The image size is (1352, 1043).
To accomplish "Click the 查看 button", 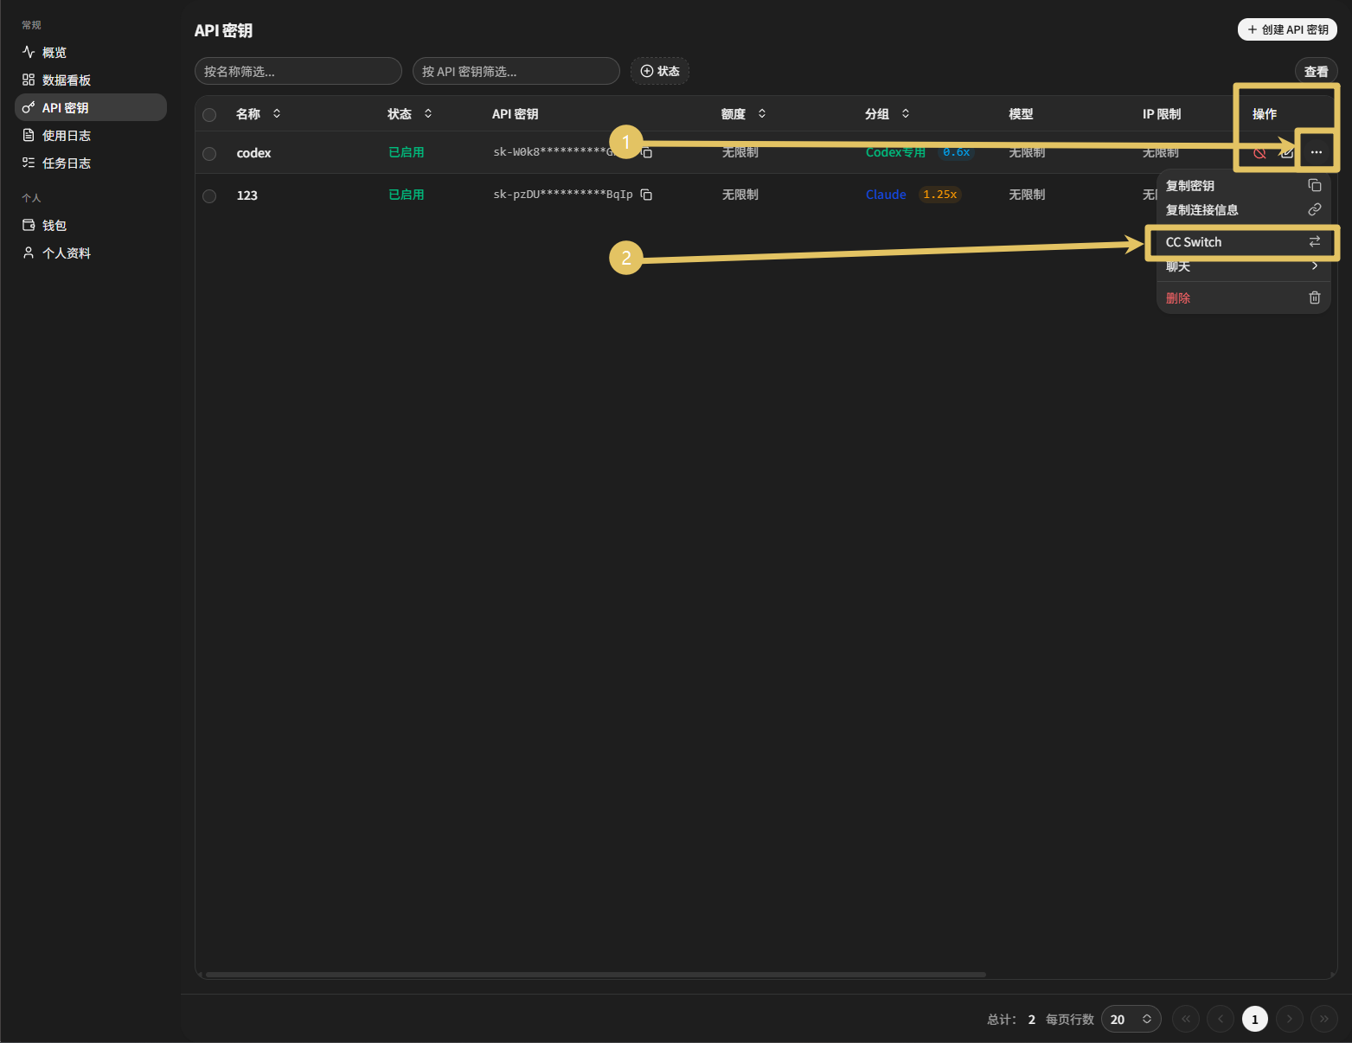I will click(1316, 71).
